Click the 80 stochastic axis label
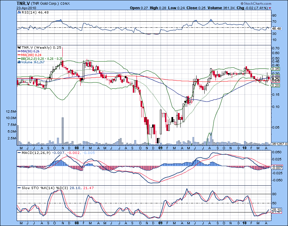Image resolution: width=288 pixels, height=226 pixels. [x=274, y=194]
